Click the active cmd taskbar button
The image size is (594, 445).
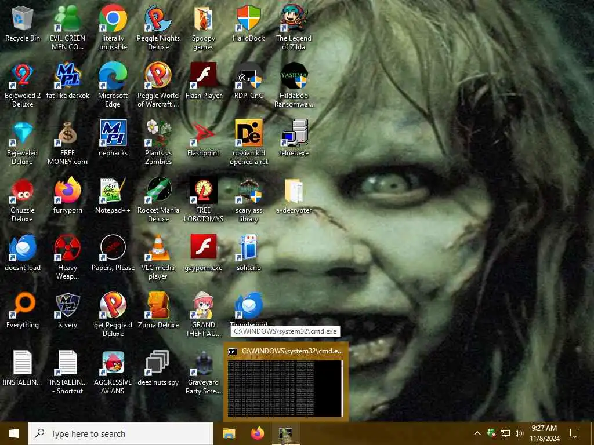pos(285,433)
